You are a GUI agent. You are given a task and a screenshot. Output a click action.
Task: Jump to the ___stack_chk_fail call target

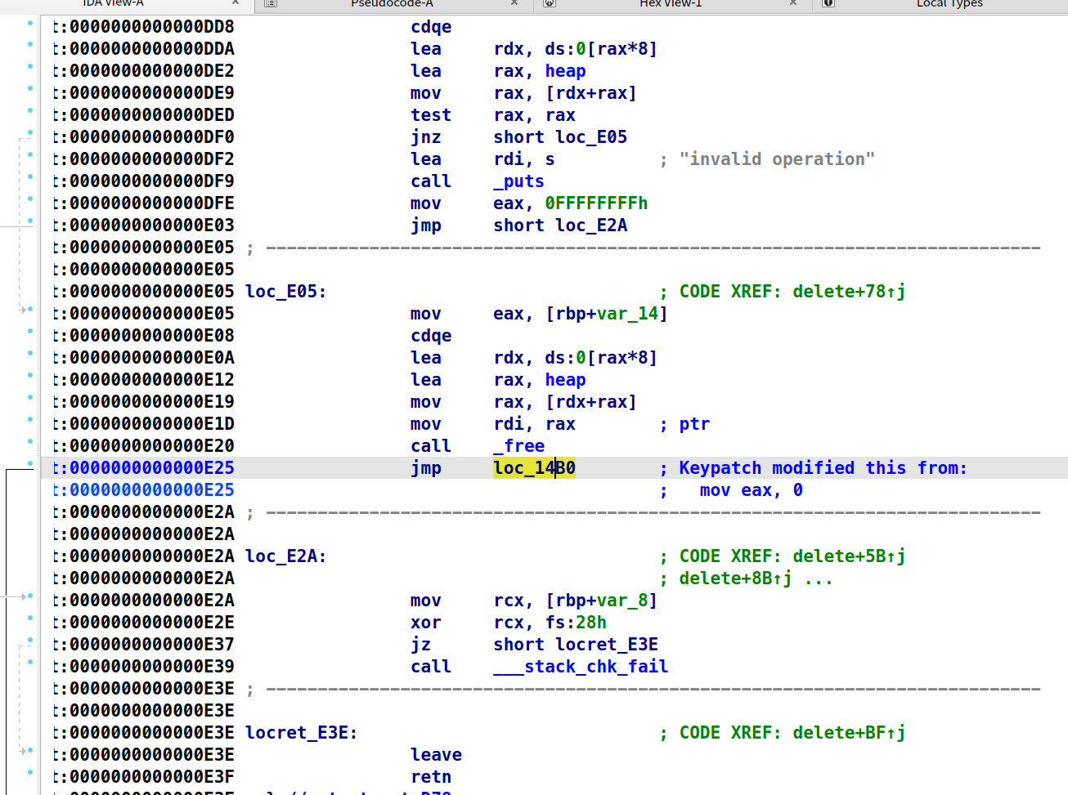pyautogui.click(x=581, y=667)
